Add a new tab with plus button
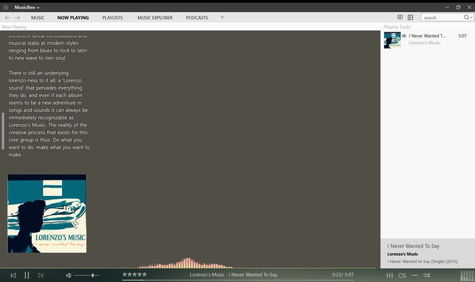The width and height of the screenshot is (475, 282). pos(222,17)
